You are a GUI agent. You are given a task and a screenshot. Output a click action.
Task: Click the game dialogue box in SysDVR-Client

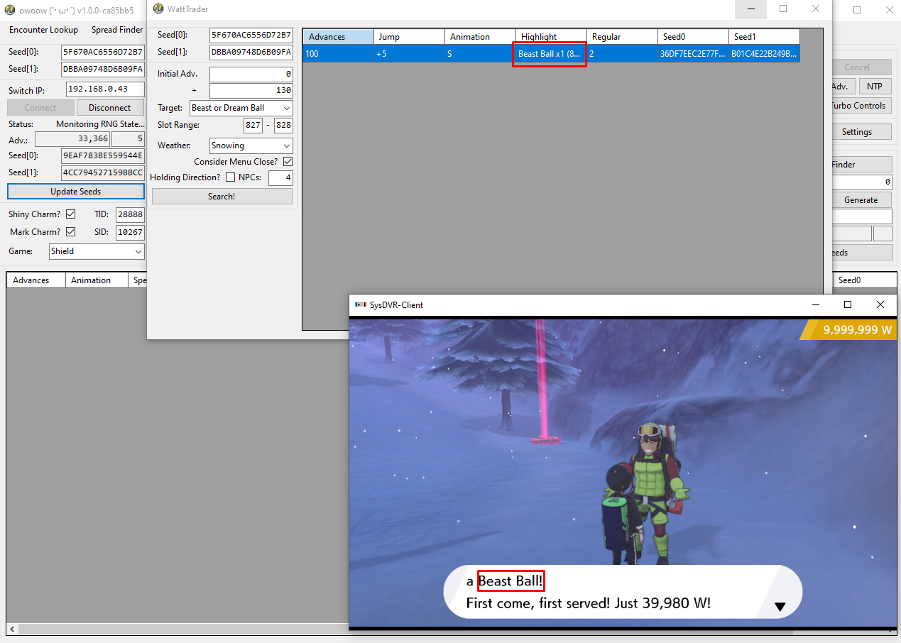(623, 592)
